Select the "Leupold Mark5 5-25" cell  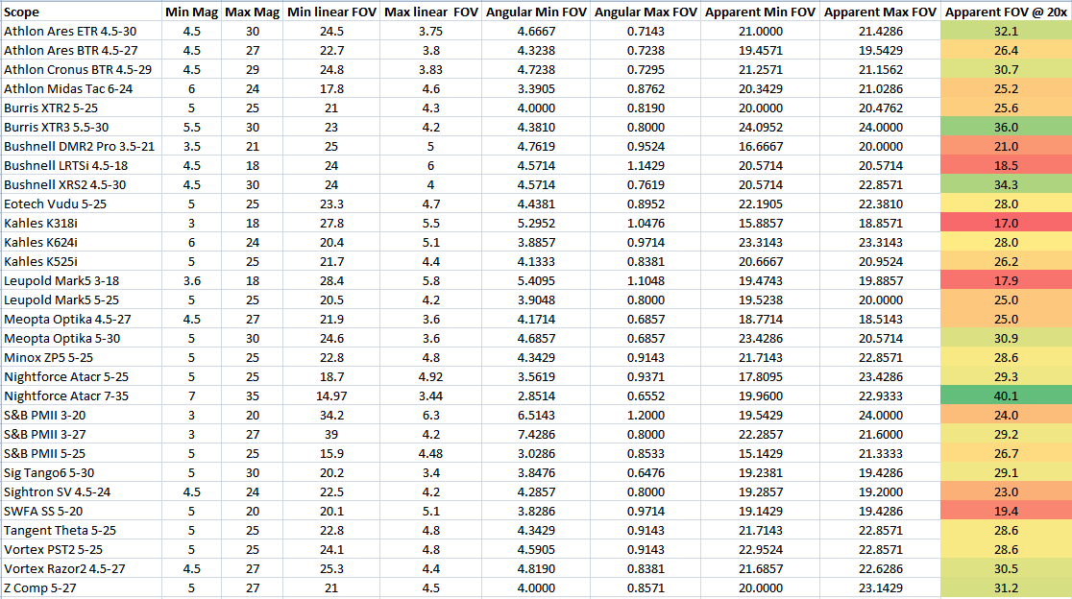click(x=81, y=299)
